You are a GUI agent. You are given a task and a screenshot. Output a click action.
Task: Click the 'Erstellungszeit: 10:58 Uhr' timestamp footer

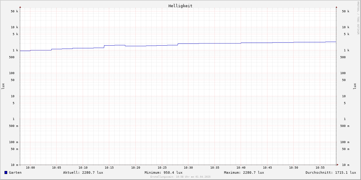(x=180, y=177)
